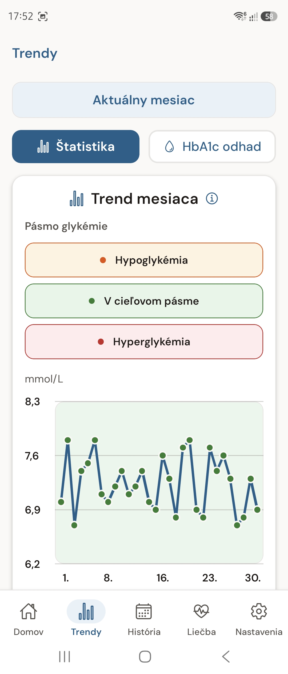Open the Liečba heart icon
The image size is (288, 674).
pos(201,611)
